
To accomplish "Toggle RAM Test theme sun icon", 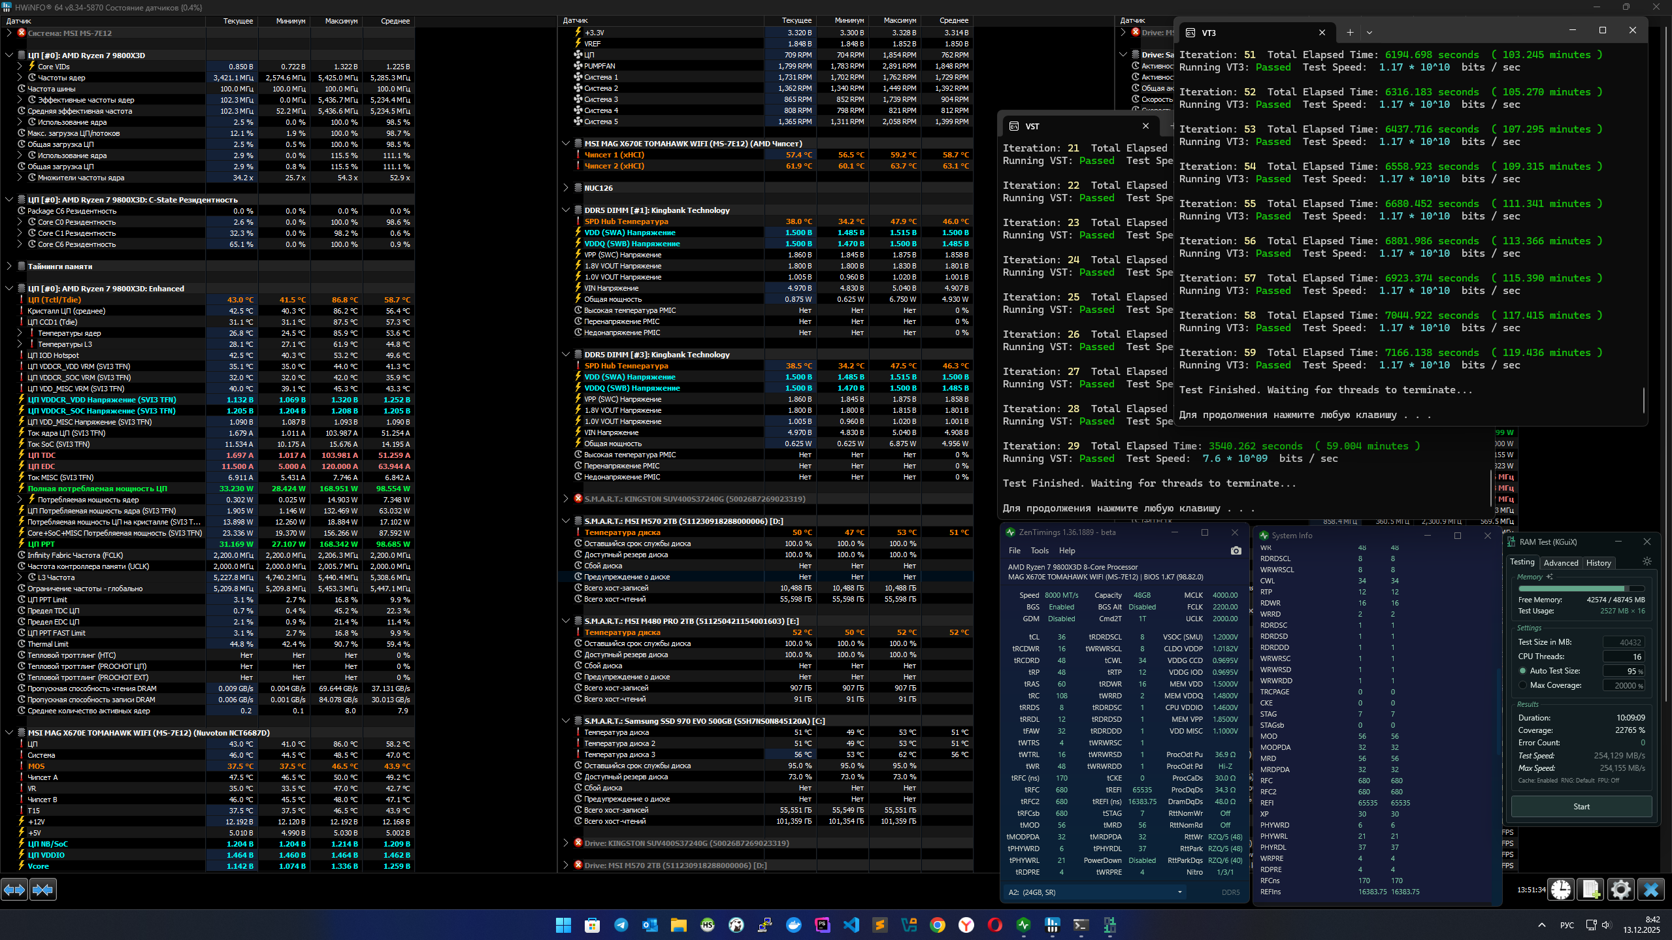I will (x=1647, y=562).
